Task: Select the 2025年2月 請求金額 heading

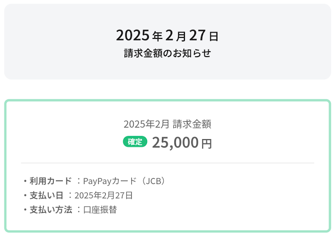Action: 167,124
